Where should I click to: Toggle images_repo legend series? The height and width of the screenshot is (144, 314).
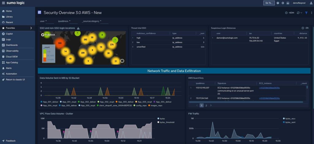[x=155, y=105]
